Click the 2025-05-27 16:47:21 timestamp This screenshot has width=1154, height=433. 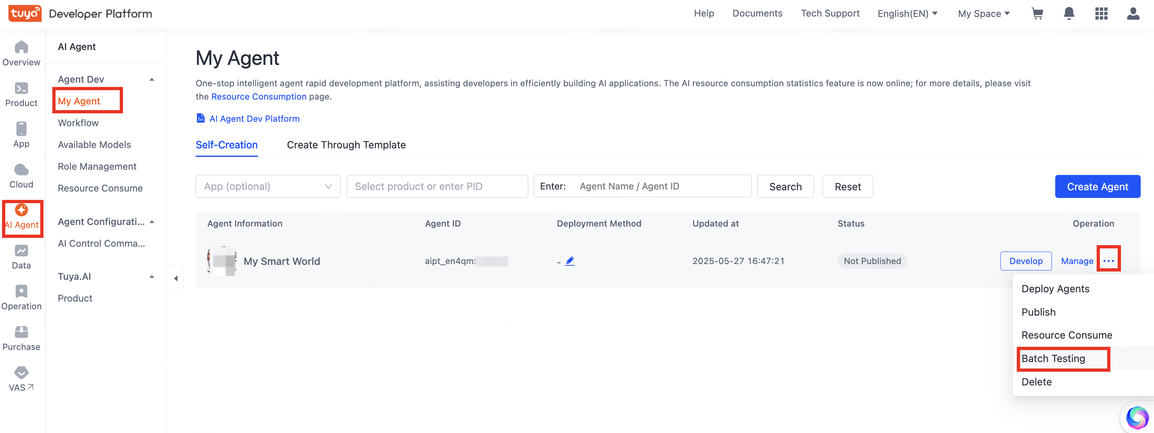point(738,261)
